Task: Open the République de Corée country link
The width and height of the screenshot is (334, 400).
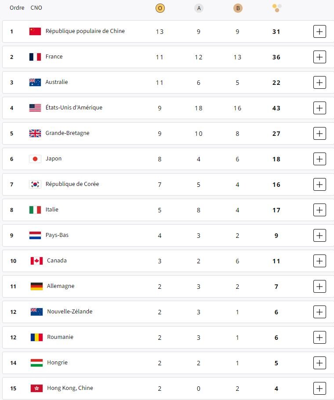Action: 72,184
